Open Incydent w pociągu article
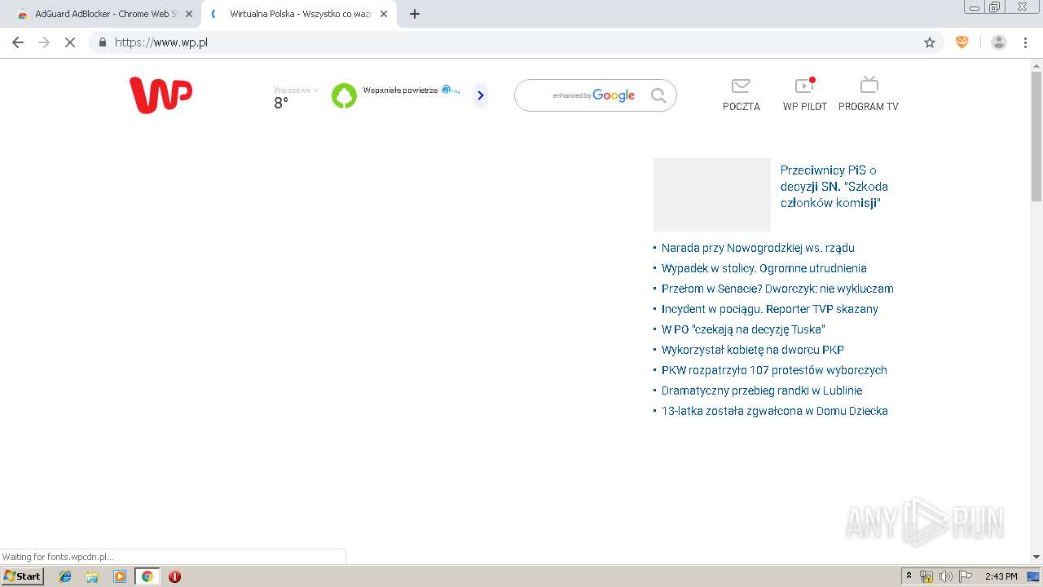The height and width of the screenshot is (587, 1043). (x=770, y=309)
